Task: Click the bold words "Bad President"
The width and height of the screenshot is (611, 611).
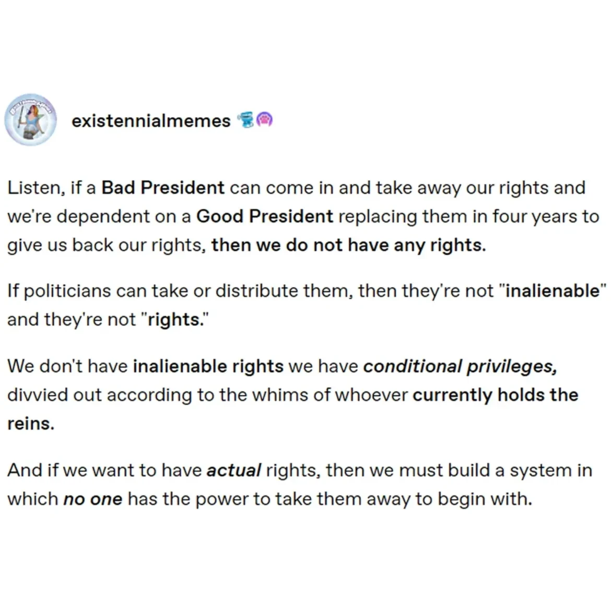Action: (x=162, y=188)
